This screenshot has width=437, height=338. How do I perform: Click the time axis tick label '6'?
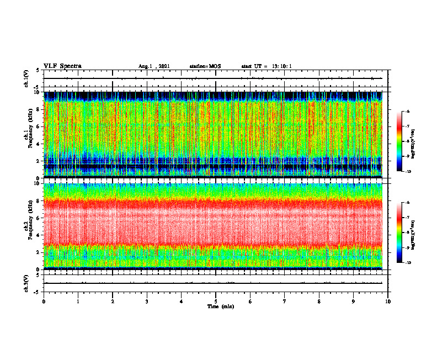pyautogui.click(x=251, y=302)
